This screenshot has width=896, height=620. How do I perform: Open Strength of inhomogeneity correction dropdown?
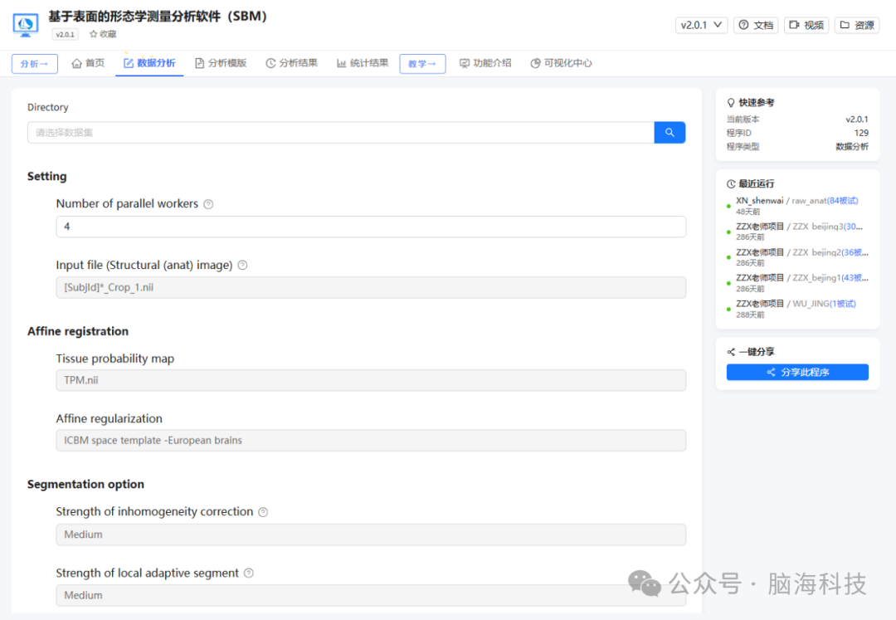click(x=371, y=535)
